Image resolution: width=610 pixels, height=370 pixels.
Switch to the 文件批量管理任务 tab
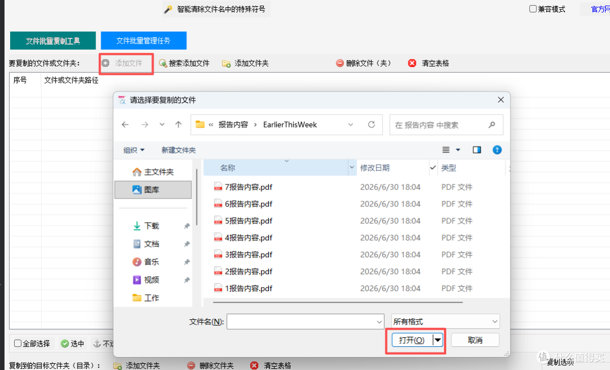[143, 41]
